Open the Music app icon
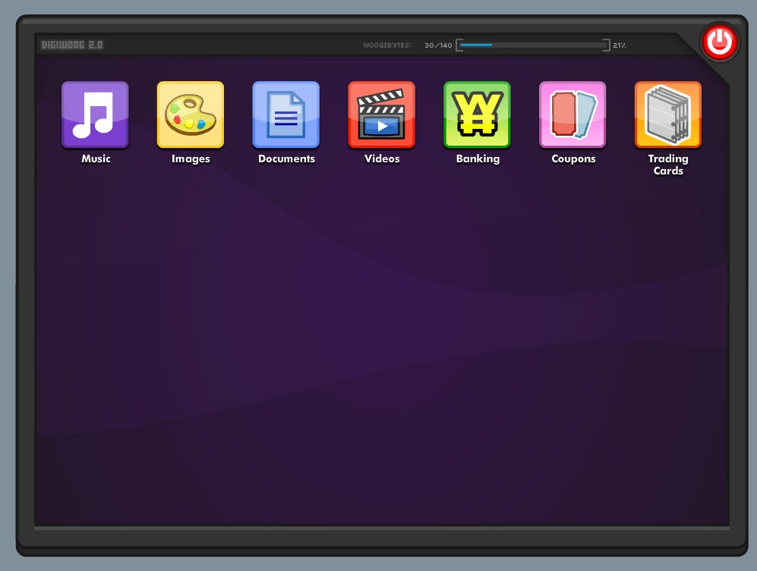Screen dimensions: 757x571 pyautogui.click(x=95, y=115)
